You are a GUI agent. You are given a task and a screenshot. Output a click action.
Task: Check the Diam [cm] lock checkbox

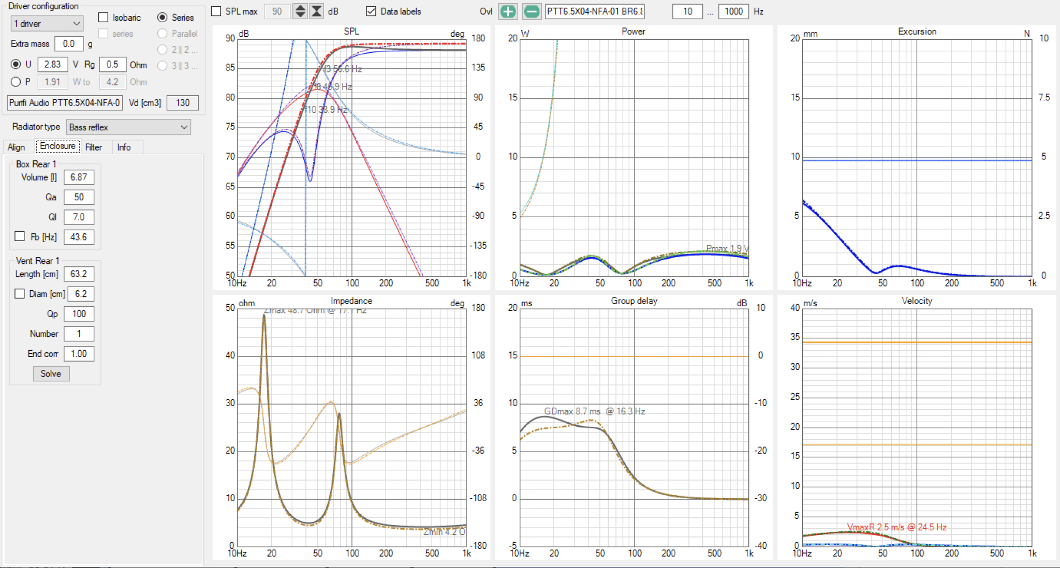(x=20, y=294)
